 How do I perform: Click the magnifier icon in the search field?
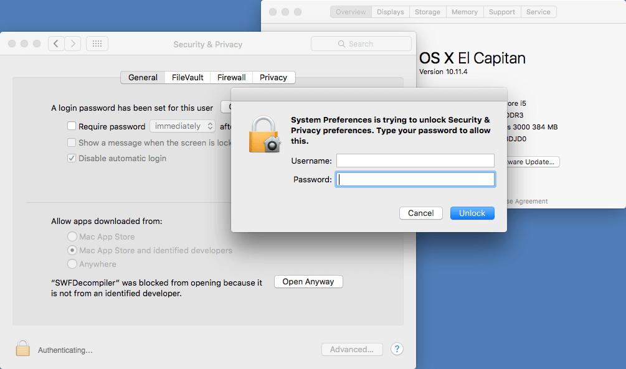341,44
